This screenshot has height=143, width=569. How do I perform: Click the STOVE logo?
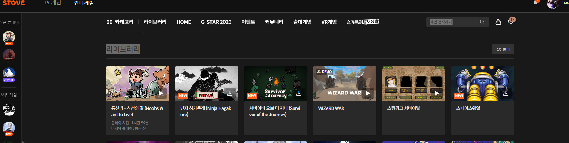coord(13,3)
